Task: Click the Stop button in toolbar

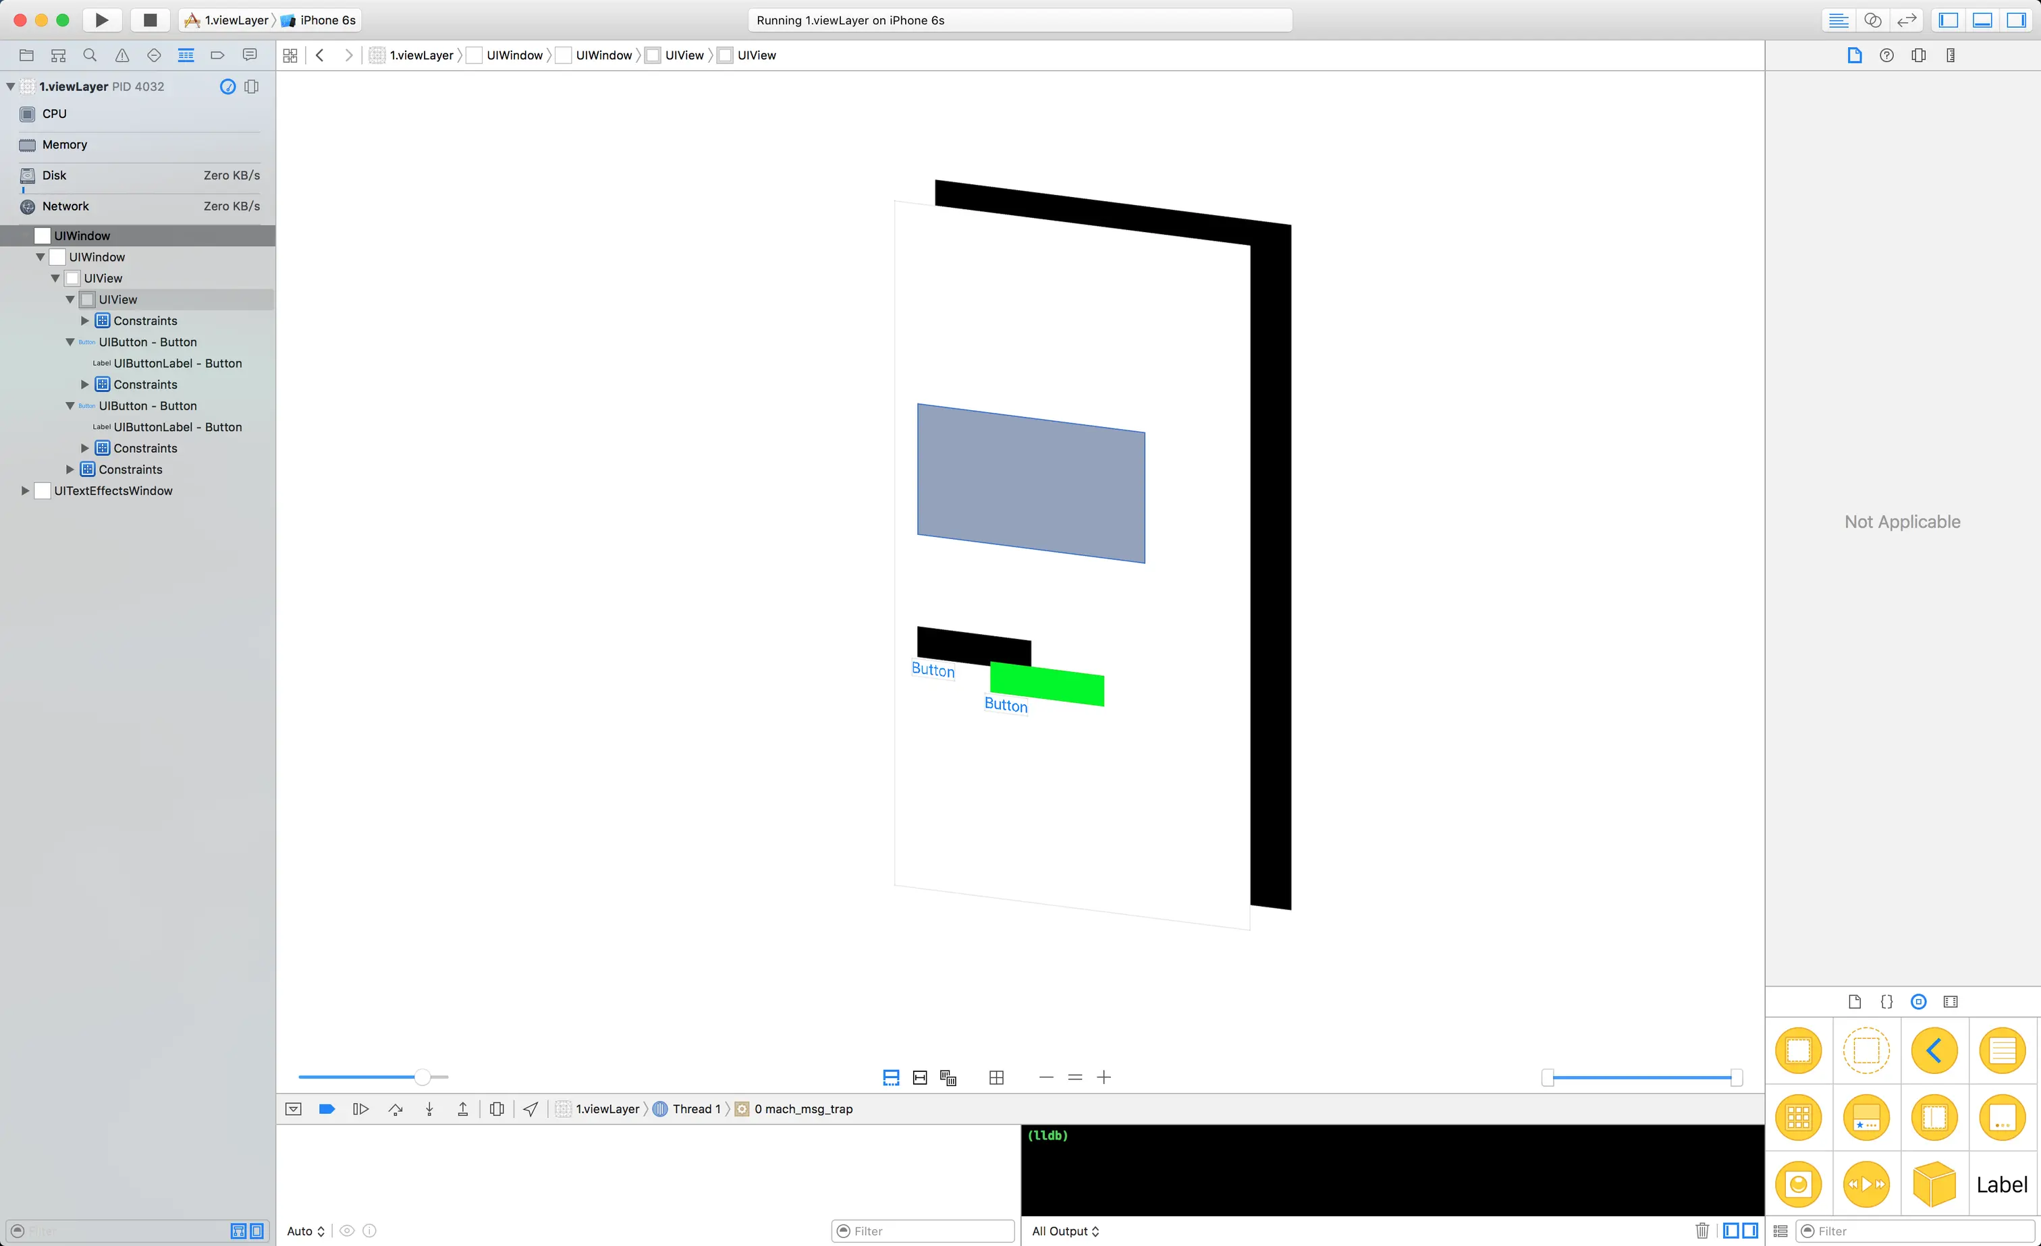Action: click(x=150, y=20)
